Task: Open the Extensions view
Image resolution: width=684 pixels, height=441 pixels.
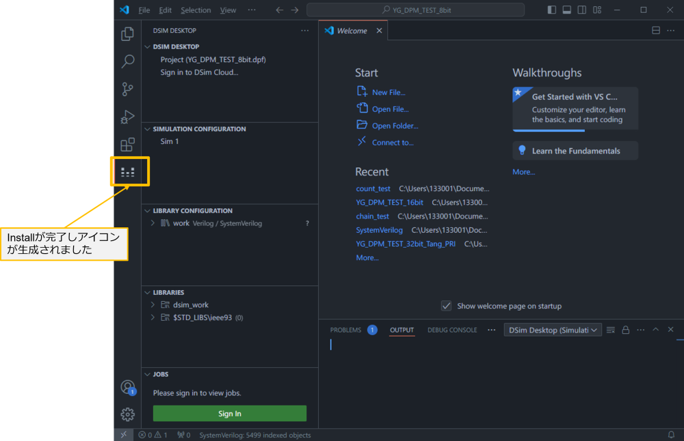Action: tap(127, 145)
